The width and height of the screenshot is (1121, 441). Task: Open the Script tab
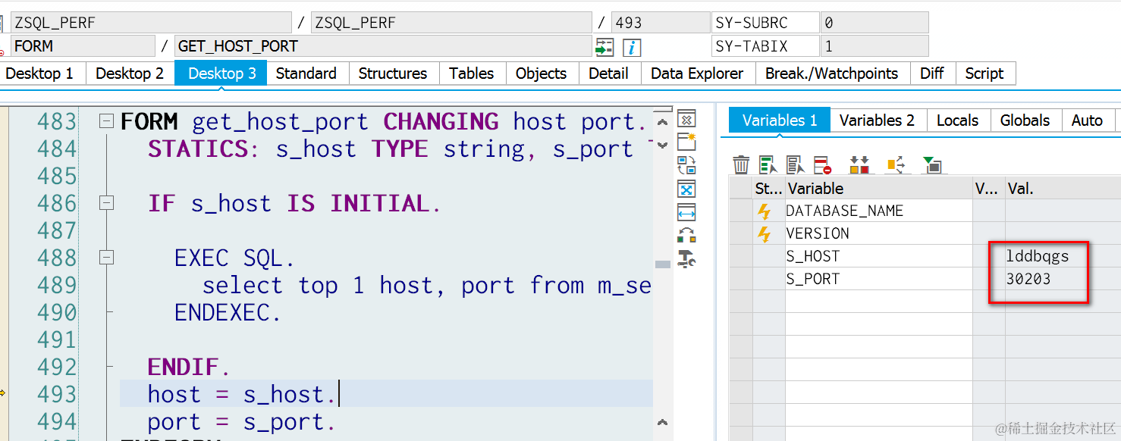pos(984,73)
